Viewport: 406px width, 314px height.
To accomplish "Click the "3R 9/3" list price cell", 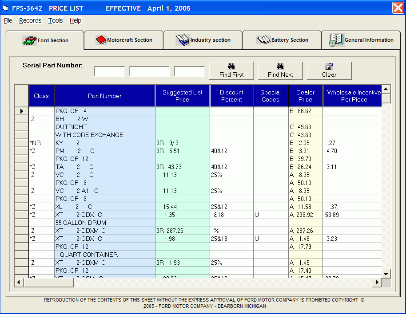I will point(183,143).
